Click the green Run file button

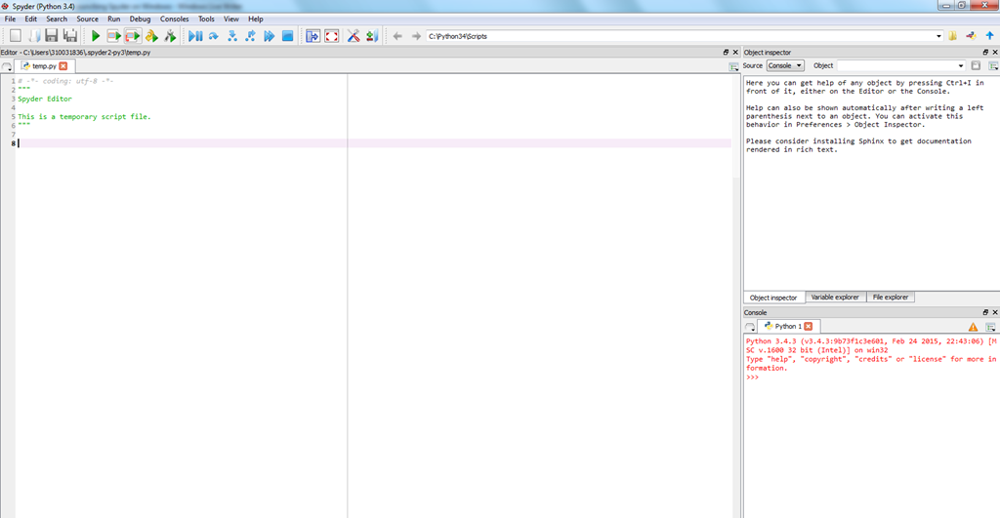[x=96, y=36]
